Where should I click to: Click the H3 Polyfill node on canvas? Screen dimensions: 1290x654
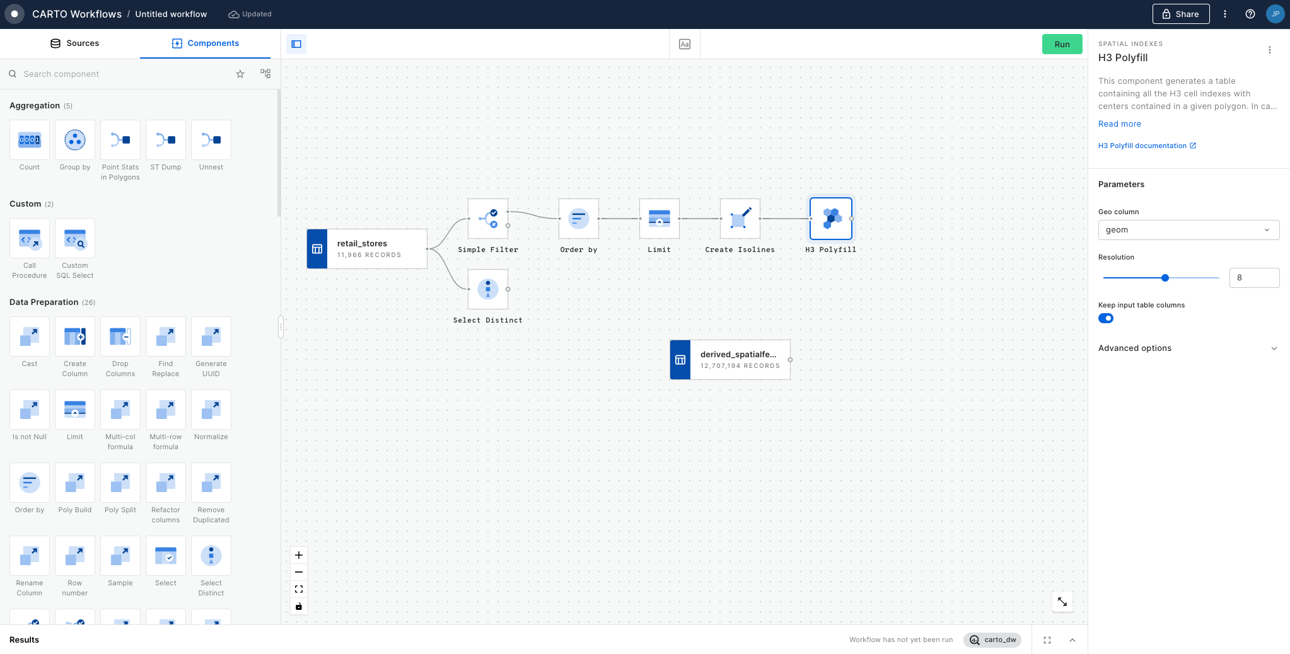click(x=830, y=219)
